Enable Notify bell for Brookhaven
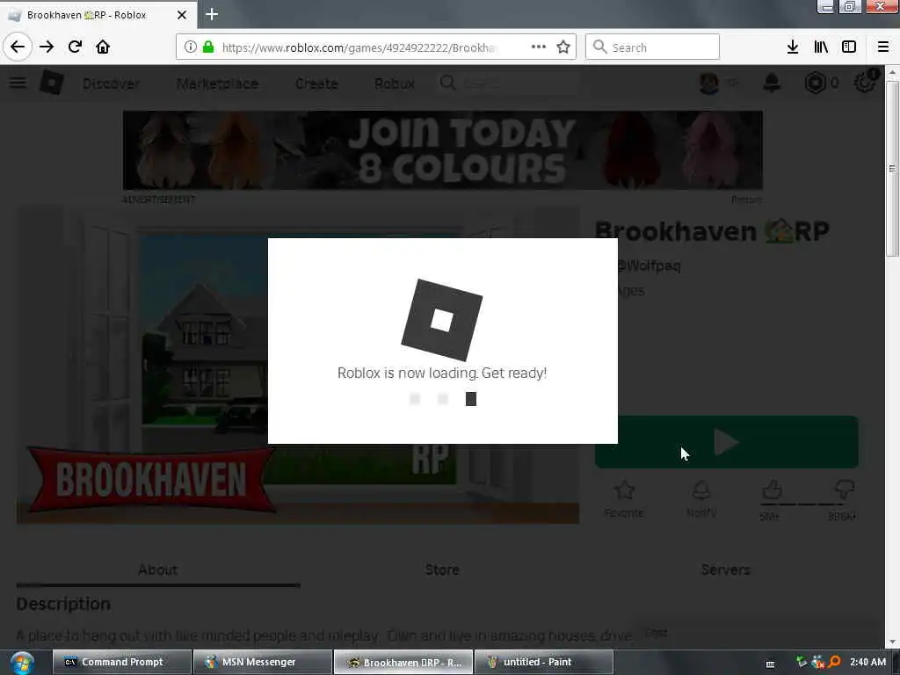The width and height of the screenshot is (900, 675). (701, 499)
